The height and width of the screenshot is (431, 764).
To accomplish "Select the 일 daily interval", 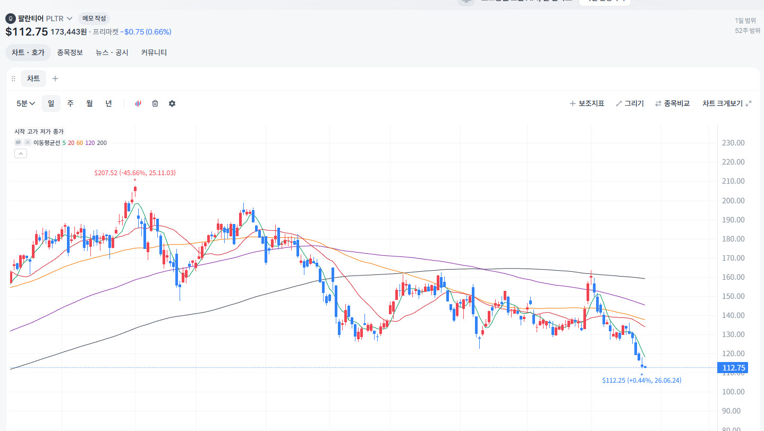I will click(x=51, y=104).
